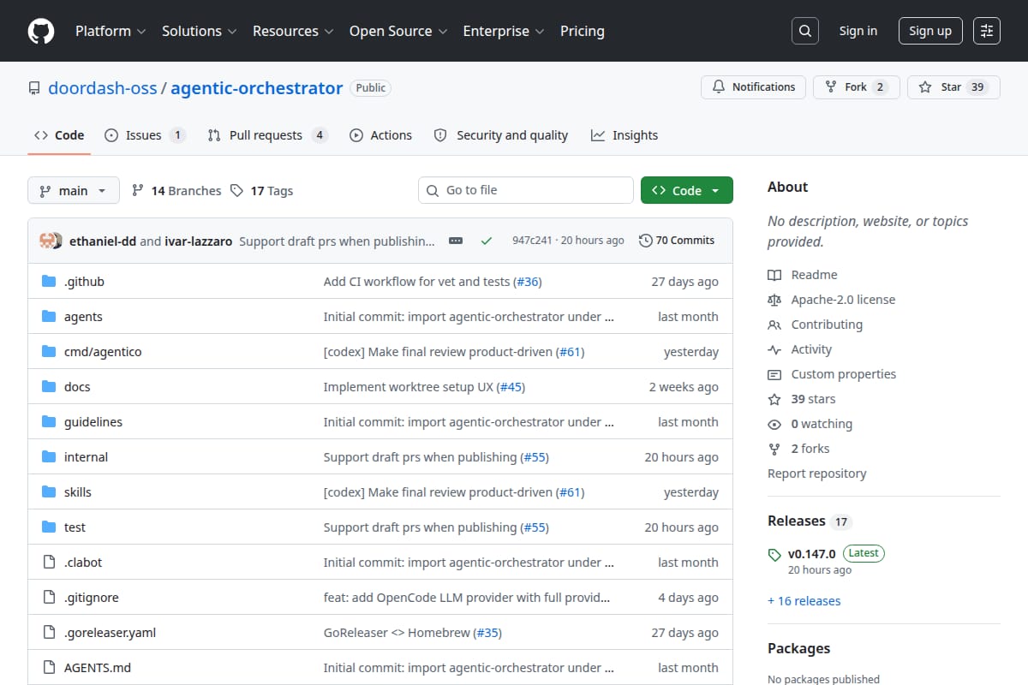Screen dimensions: 1028x685
Task: Open the Insights tab
Action: 625,135
